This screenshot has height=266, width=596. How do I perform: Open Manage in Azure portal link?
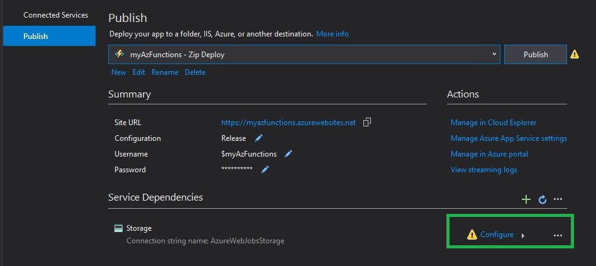click(x=489, y=154)
